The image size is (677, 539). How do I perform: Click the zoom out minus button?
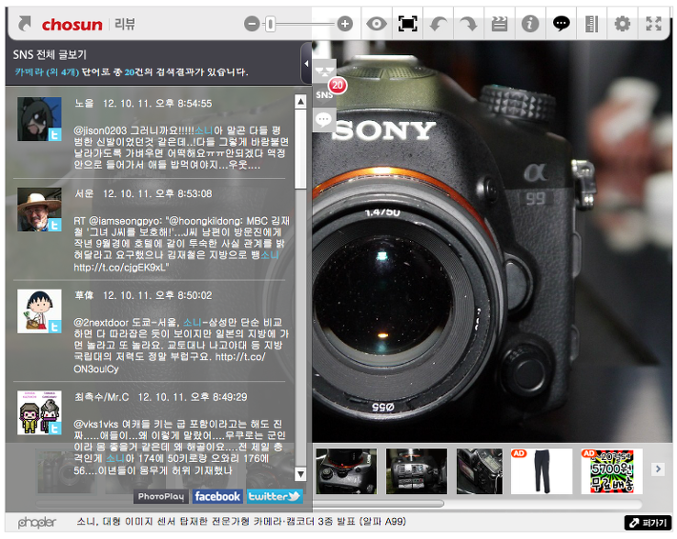(252, 24)
